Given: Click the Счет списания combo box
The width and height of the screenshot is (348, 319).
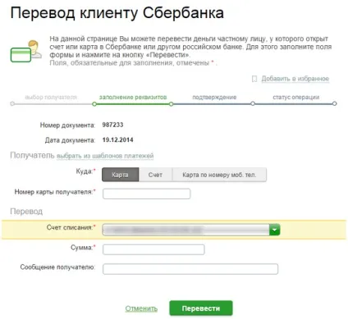Looking at the screenshot, I should coord(191,230).
